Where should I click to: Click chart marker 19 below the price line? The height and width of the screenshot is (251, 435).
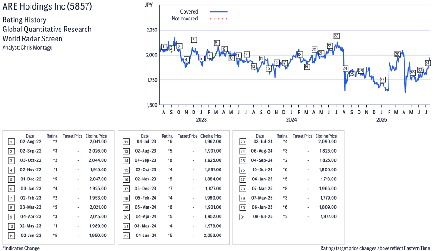click(x=307, y=67)
